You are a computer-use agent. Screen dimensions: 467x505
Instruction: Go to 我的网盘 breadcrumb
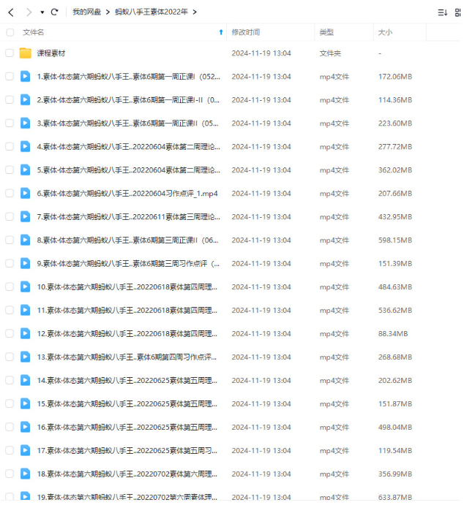[x=87, y=12]
